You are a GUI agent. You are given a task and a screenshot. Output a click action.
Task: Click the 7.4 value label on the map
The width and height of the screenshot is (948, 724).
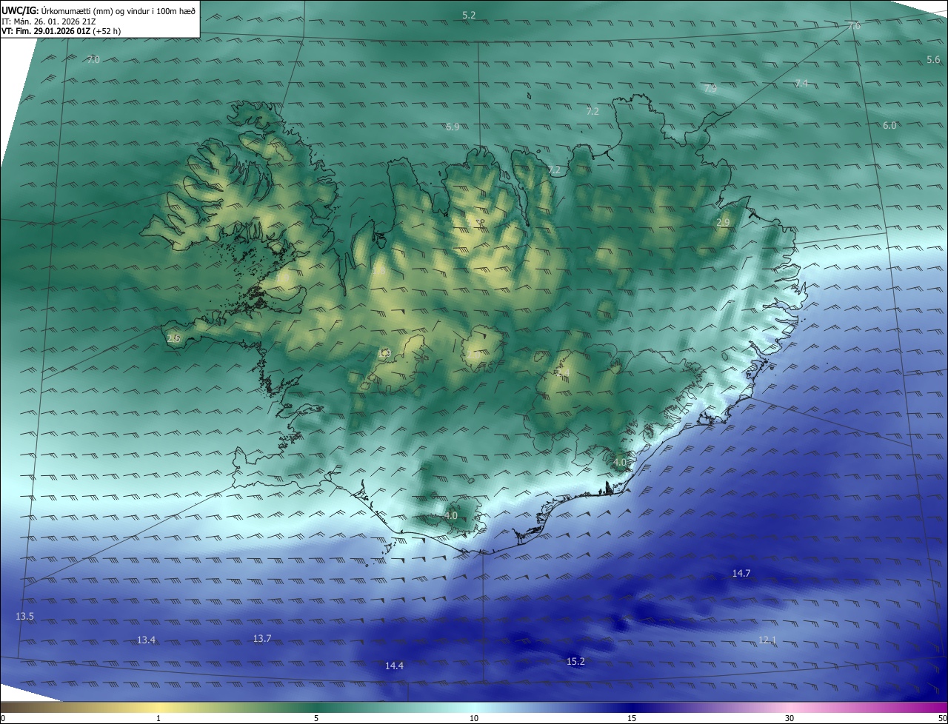801,83
